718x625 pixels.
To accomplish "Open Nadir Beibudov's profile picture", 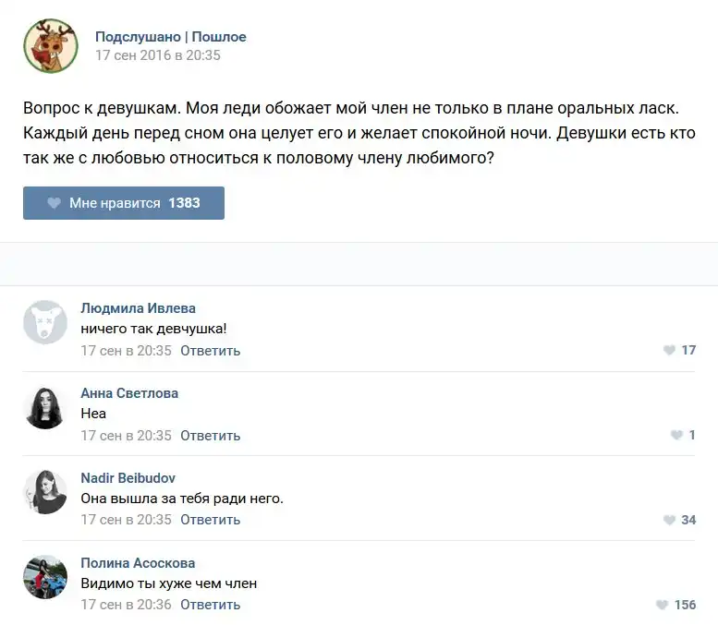I will coord(45,492).
